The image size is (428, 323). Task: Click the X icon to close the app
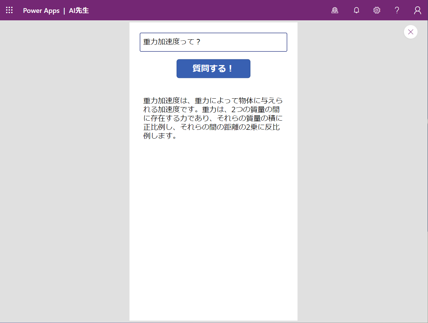coord(411,32)
